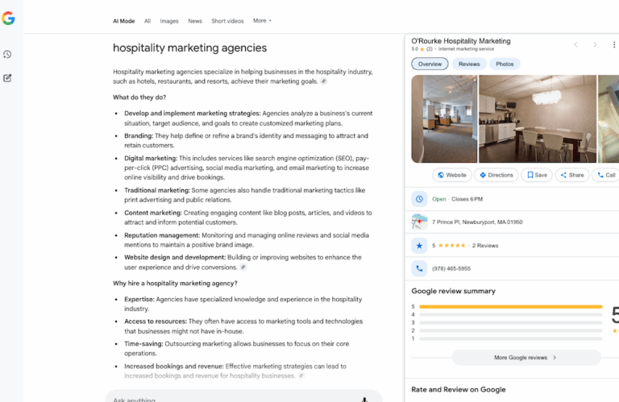Image resolution: width=619 pixels, height=402 pixels.
Task: Click the 'Google review summary' heading
Action: pos(453,291)
